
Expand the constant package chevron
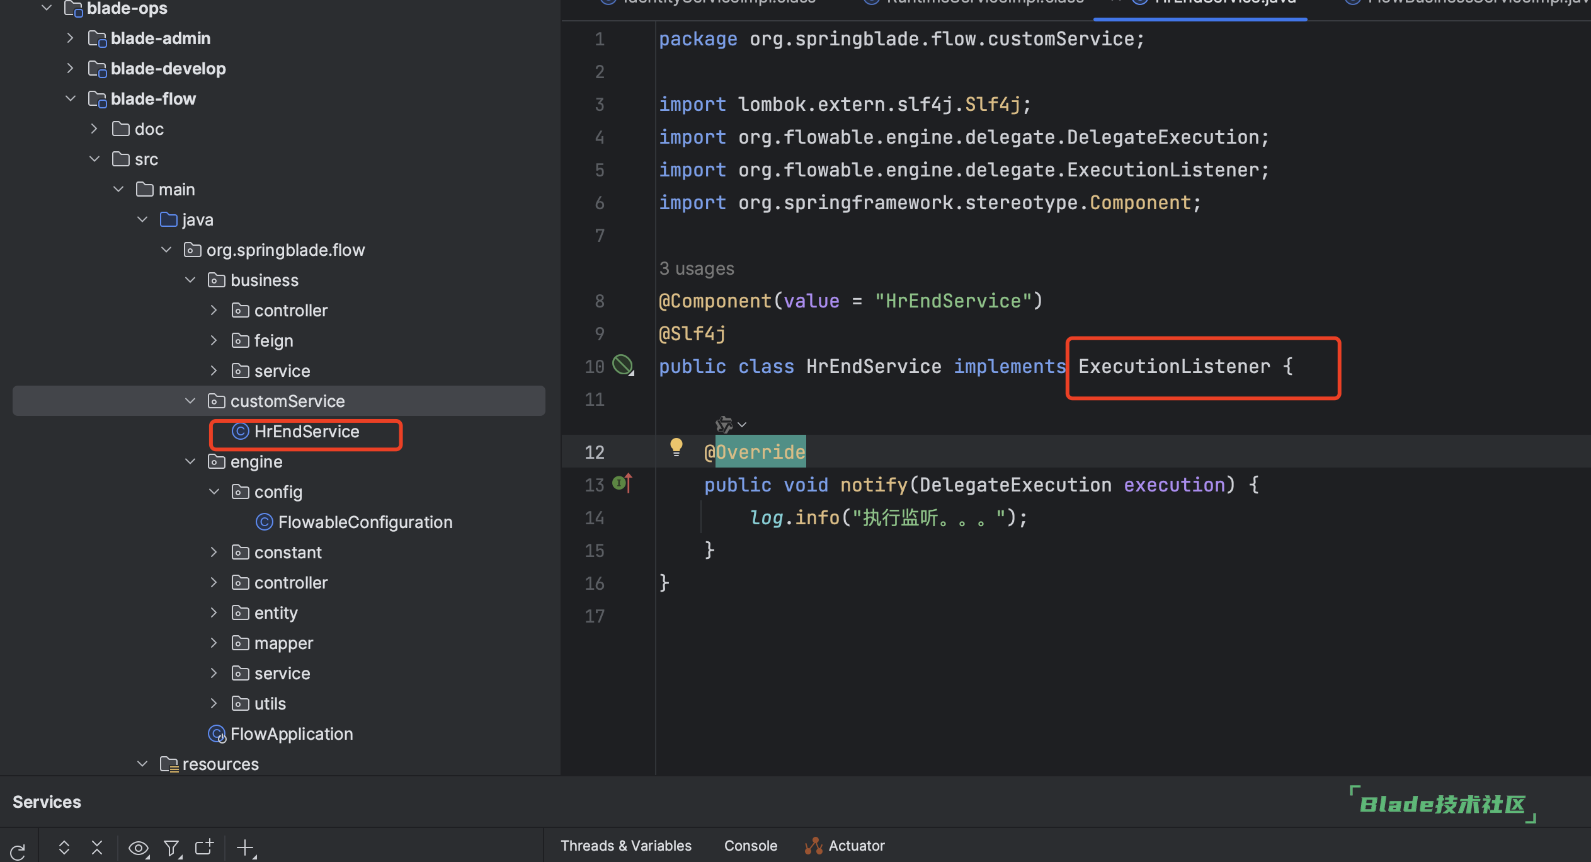coord(214,553)
